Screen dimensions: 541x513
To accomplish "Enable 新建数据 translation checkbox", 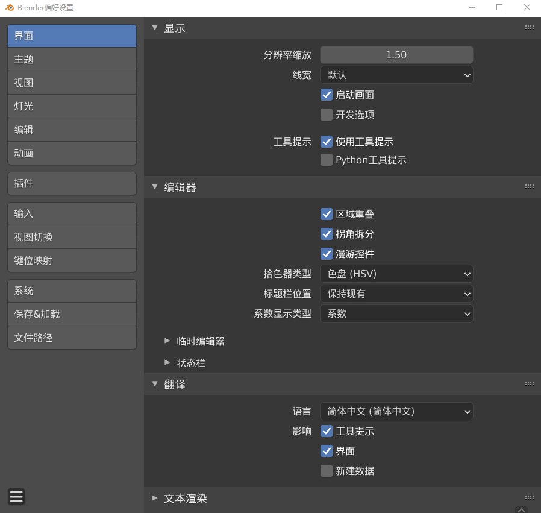I will (x=327, y=471).
